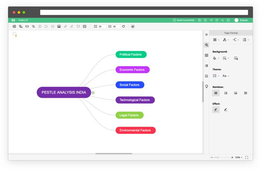Click the send/publish paper plane icon
This screenshot has height=170, width=261.
point(211,20)
